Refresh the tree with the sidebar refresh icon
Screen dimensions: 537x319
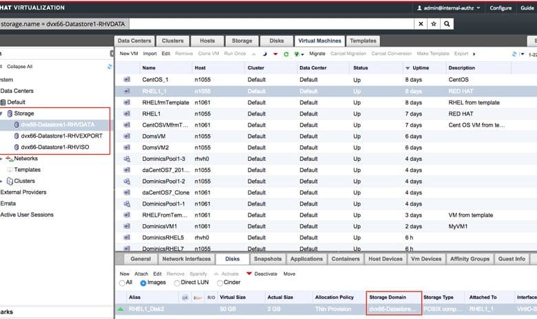click(x=109, y=67)
